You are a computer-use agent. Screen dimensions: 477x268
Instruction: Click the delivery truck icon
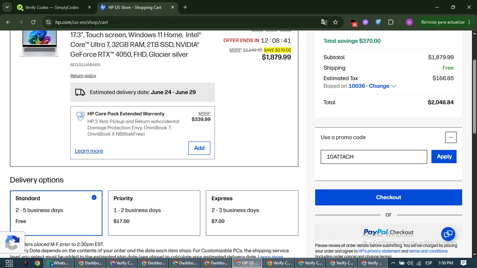[80, 93]
